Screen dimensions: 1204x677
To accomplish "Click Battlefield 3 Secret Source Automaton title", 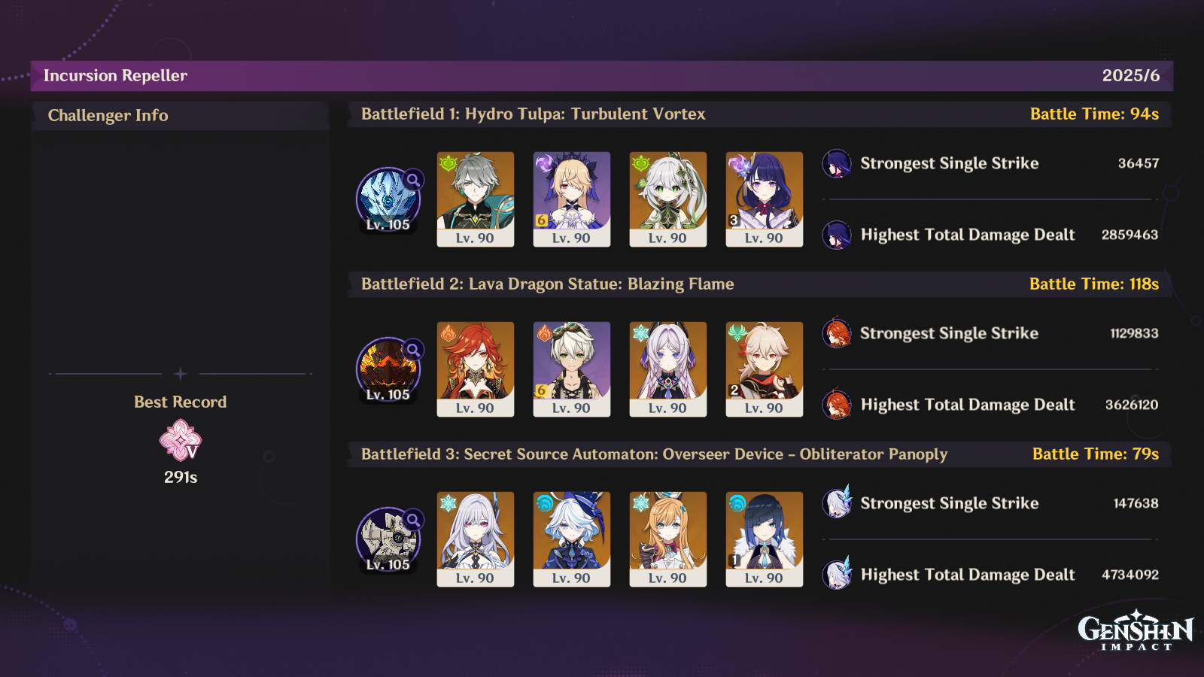I will coord(654,454).
